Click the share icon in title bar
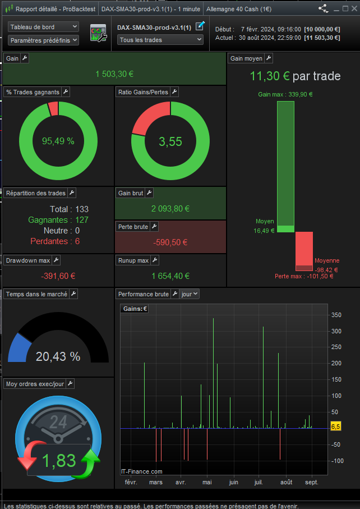The height and width of the screenshot is (509, 360). pos(323,9)
